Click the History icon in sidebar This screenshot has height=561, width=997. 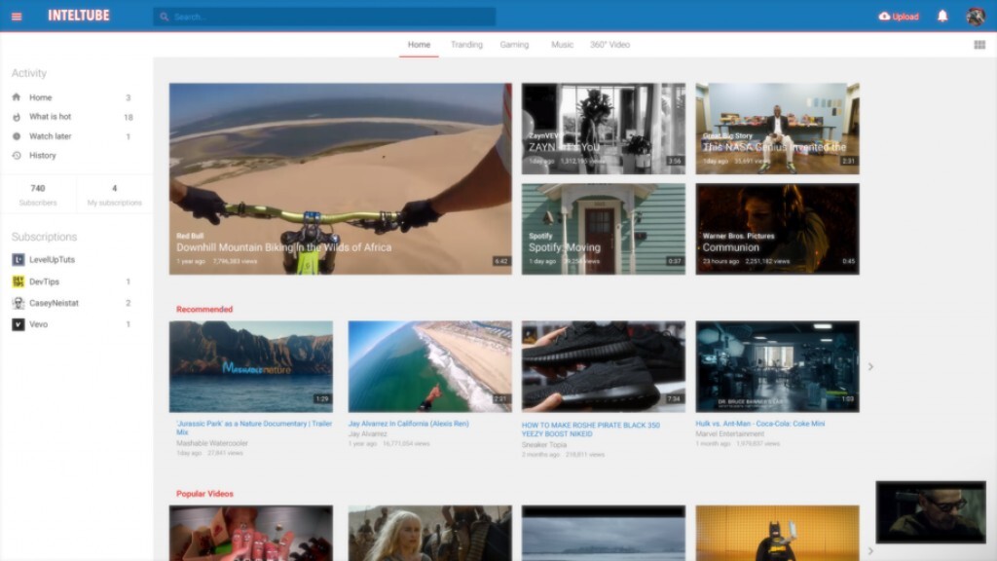pyautogui.click(x=17, y=156)
